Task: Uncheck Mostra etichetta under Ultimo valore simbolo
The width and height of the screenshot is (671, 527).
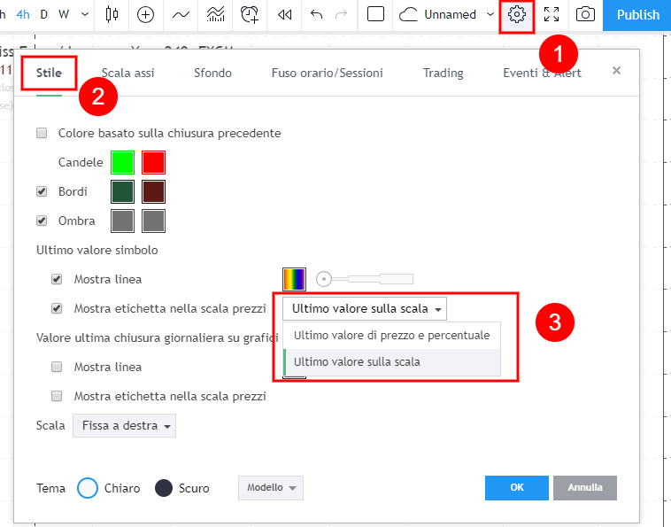Action: (57, 308)
